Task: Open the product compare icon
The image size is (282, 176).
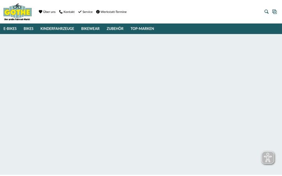Action: pyautogui.click(x=275, y=12)
